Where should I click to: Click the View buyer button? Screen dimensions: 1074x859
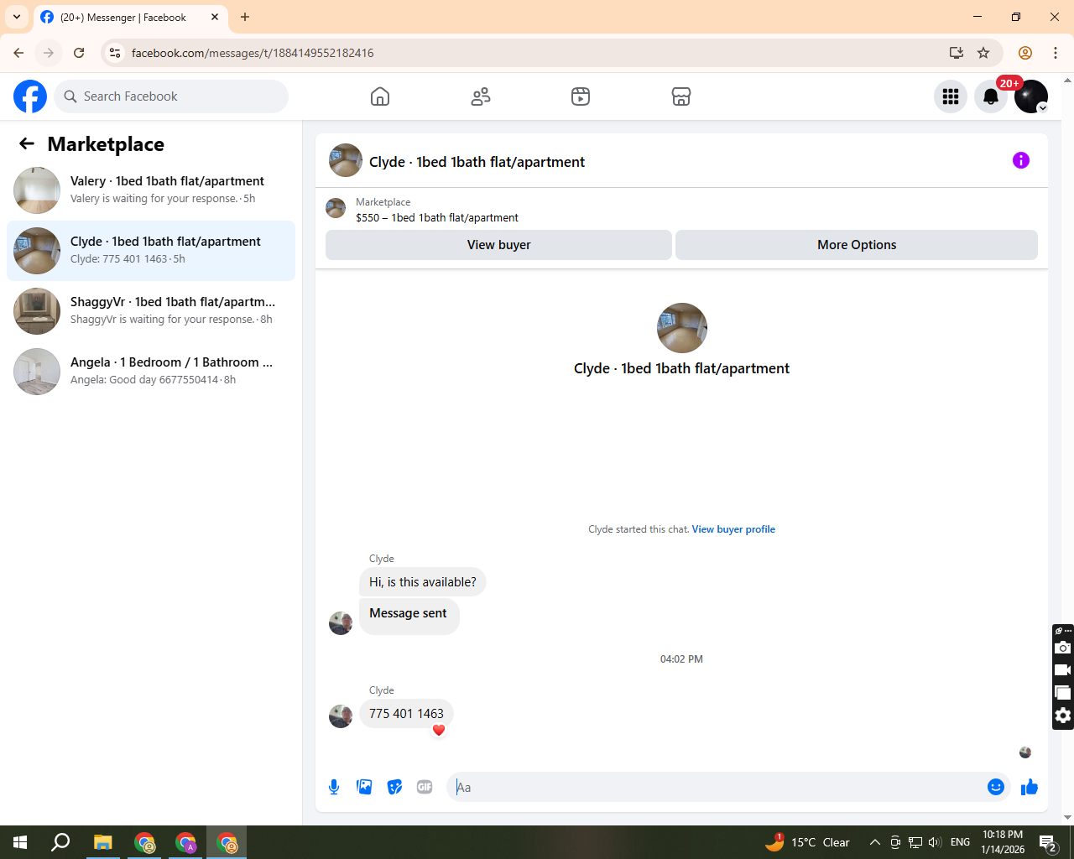point(498,245)
